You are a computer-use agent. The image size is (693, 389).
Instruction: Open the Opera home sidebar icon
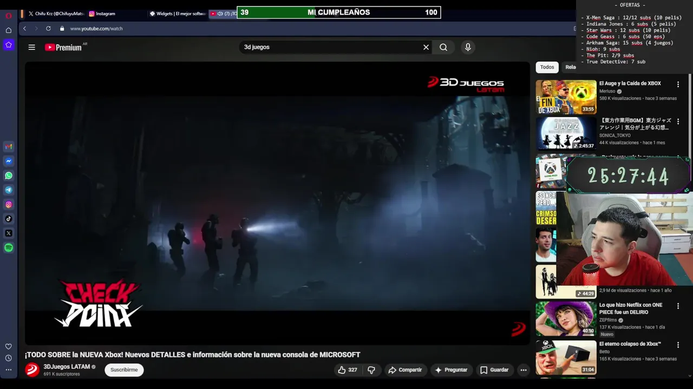coord(9,30)
